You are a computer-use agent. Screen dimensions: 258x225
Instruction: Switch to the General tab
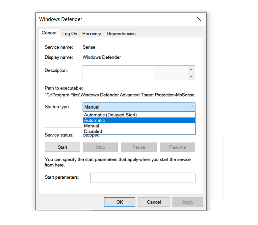pos(50,33)
